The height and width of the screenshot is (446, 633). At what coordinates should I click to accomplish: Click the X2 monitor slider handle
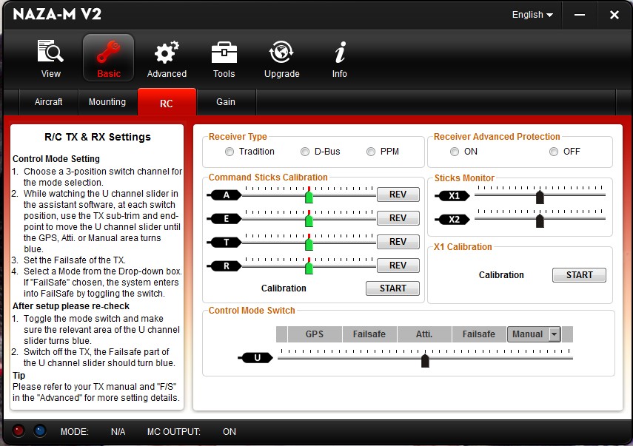click(x=540, y=221)
